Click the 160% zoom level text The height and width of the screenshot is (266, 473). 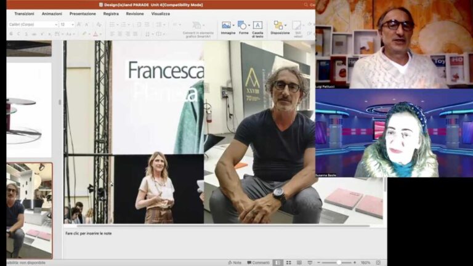tap(366, 263)
